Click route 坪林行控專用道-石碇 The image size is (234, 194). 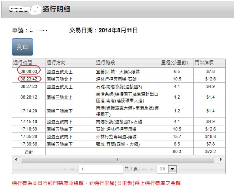[116, 79]
